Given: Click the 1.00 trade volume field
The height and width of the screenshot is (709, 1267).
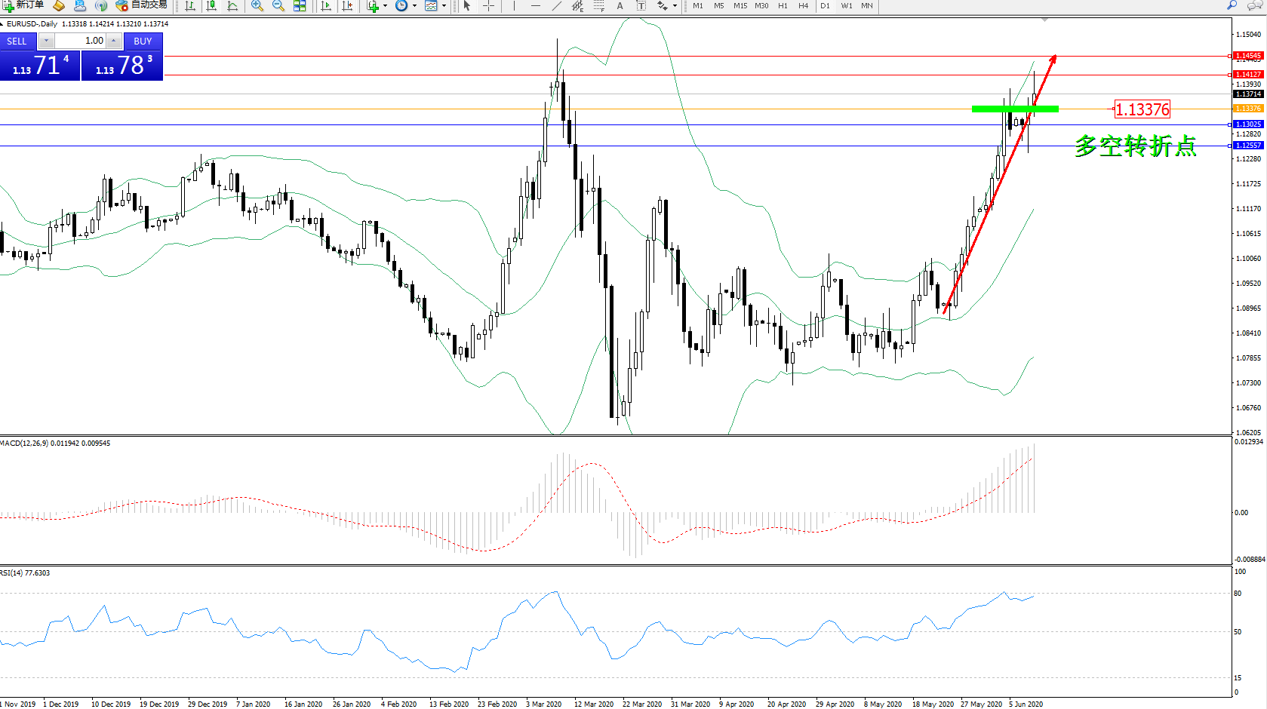Looking at the screenshot, I should coord(81,41).
